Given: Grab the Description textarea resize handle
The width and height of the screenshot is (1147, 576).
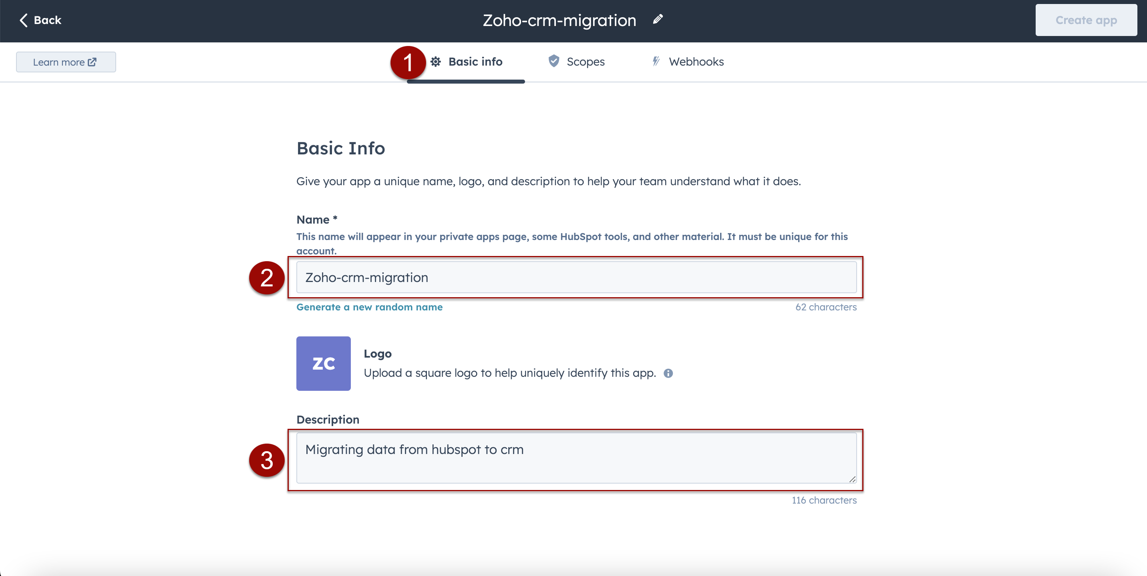Looking at the screenshot, I should [852, 479].
